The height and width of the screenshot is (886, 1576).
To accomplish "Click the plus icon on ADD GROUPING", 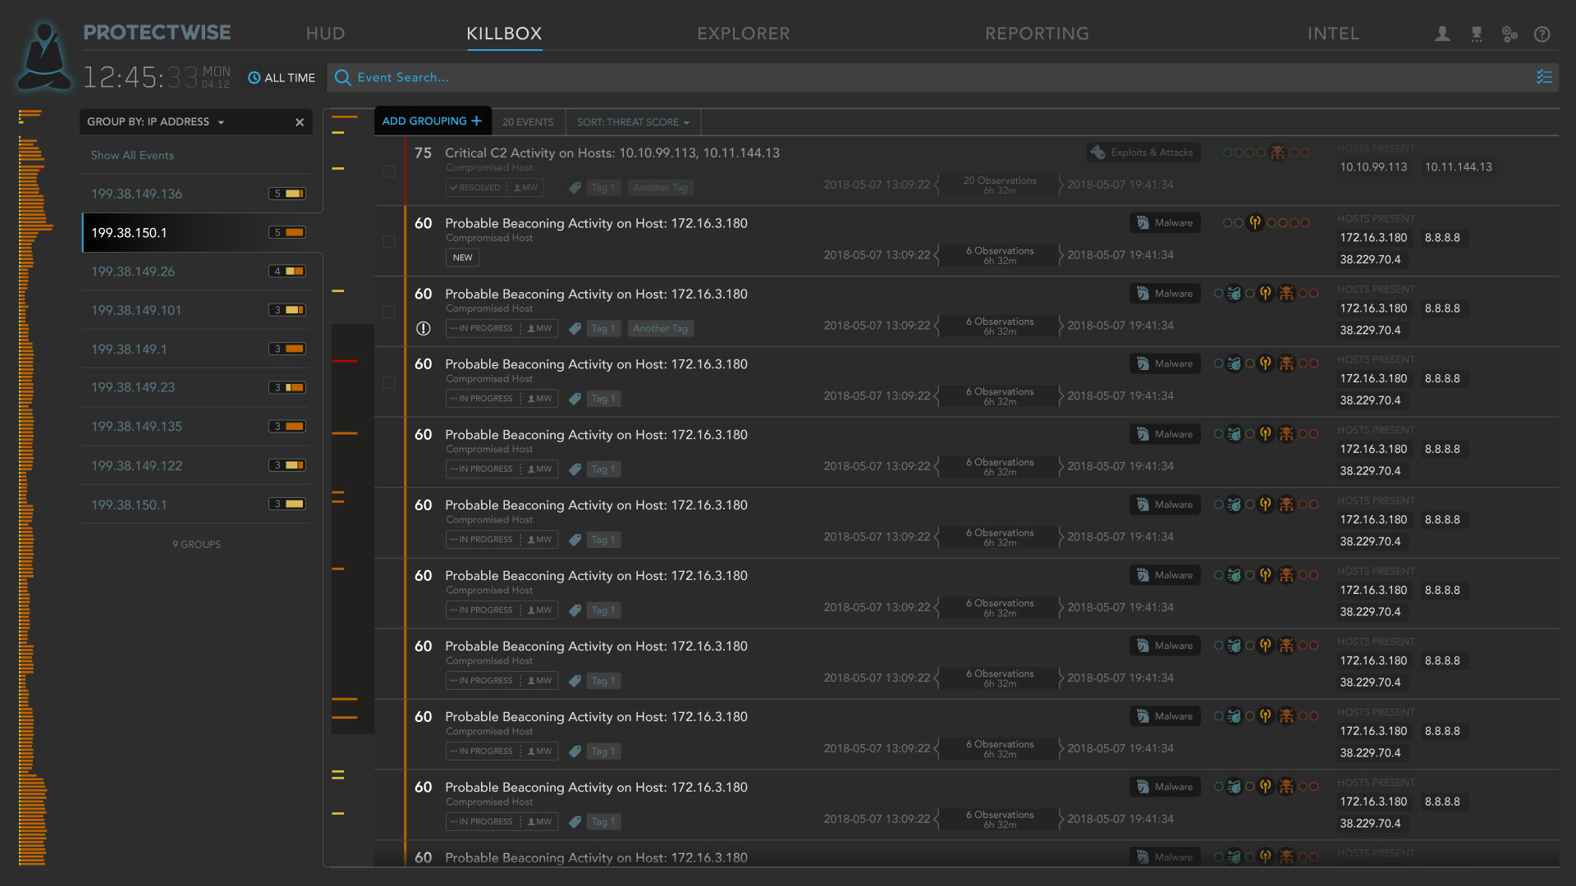I will [x=476, y=121].
